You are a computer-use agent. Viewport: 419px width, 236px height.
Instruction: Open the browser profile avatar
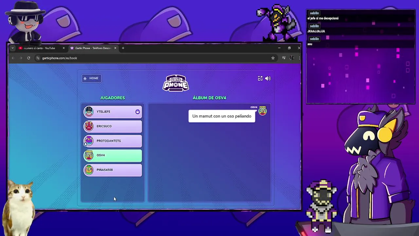pos(292,58)
